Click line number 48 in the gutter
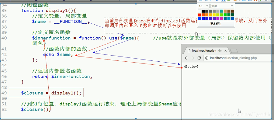274x120 pixels. [4, 87]
